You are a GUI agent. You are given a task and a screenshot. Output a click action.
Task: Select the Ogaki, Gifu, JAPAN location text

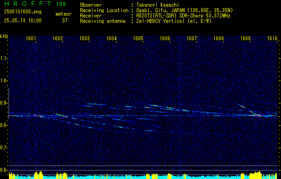(185, 10)
